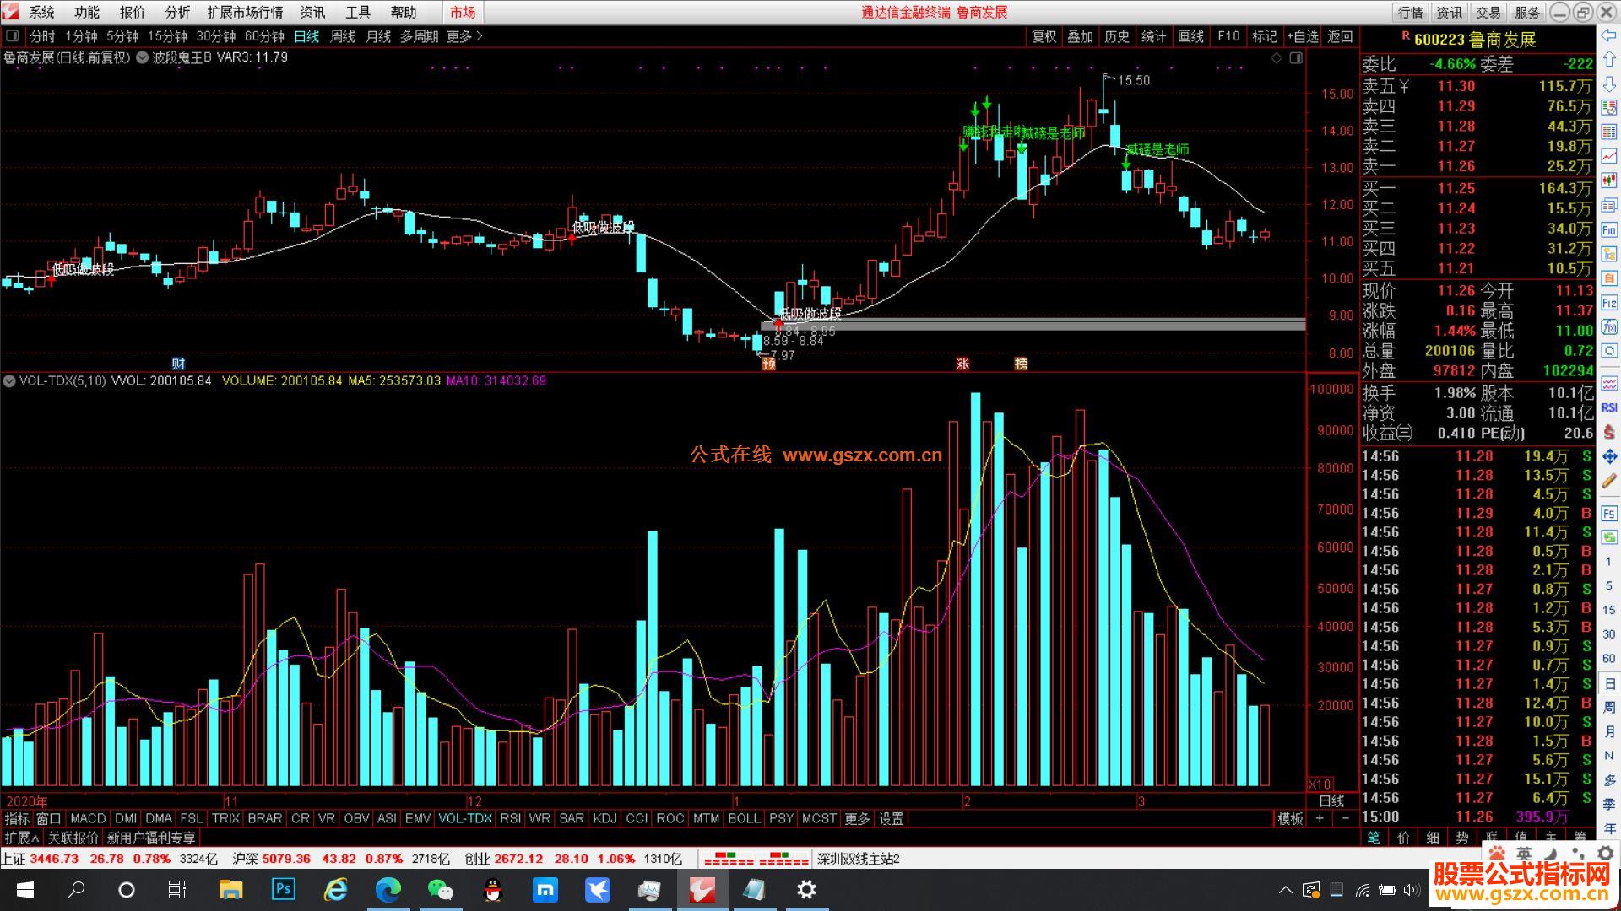Screen dimensions: 1621x911
Task: Open the candlestick chart icon in sidebar
Action: [x=1609, y=181]
